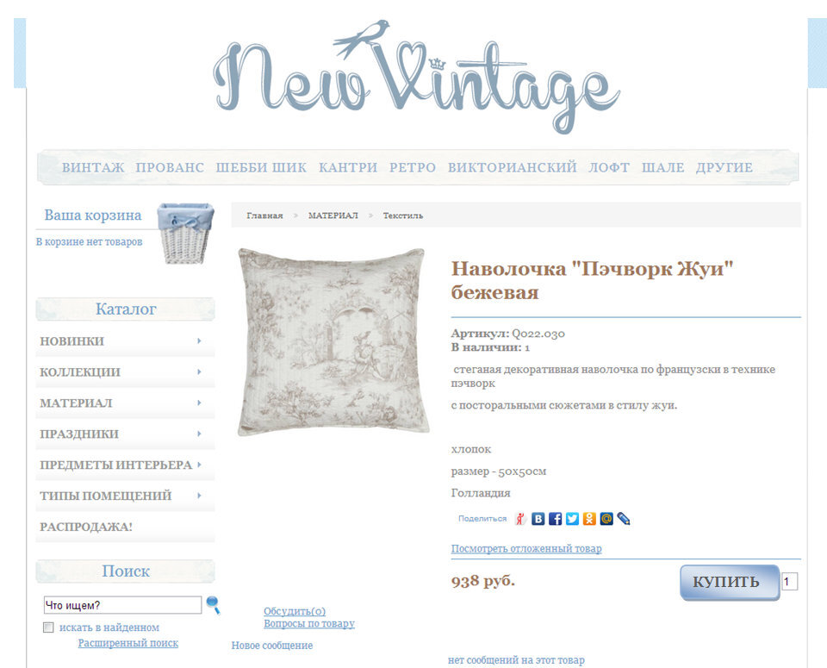827x668 pixels.
Task: Click the magnifier search icon
Action: pos(213,605)
